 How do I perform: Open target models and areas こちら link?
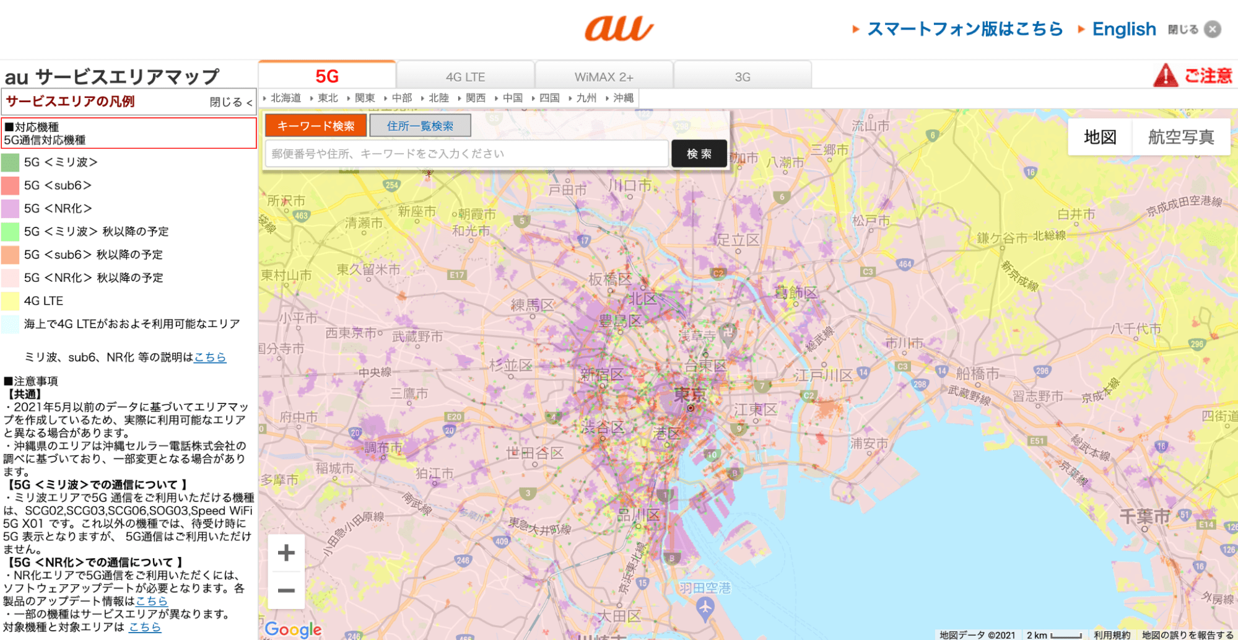click(145, 627)
